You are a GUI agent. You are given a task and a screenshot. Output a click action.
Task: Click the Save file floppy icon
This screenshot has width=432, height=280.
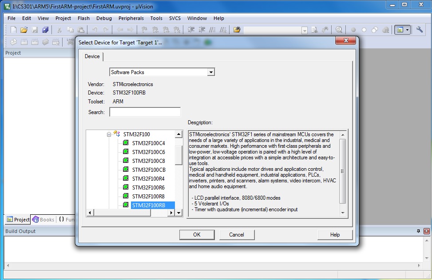[x=35, y=30]
